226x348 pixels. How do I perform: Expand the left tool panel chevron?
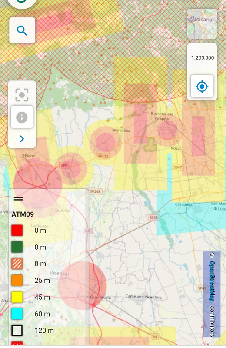(x=22, y=139)
